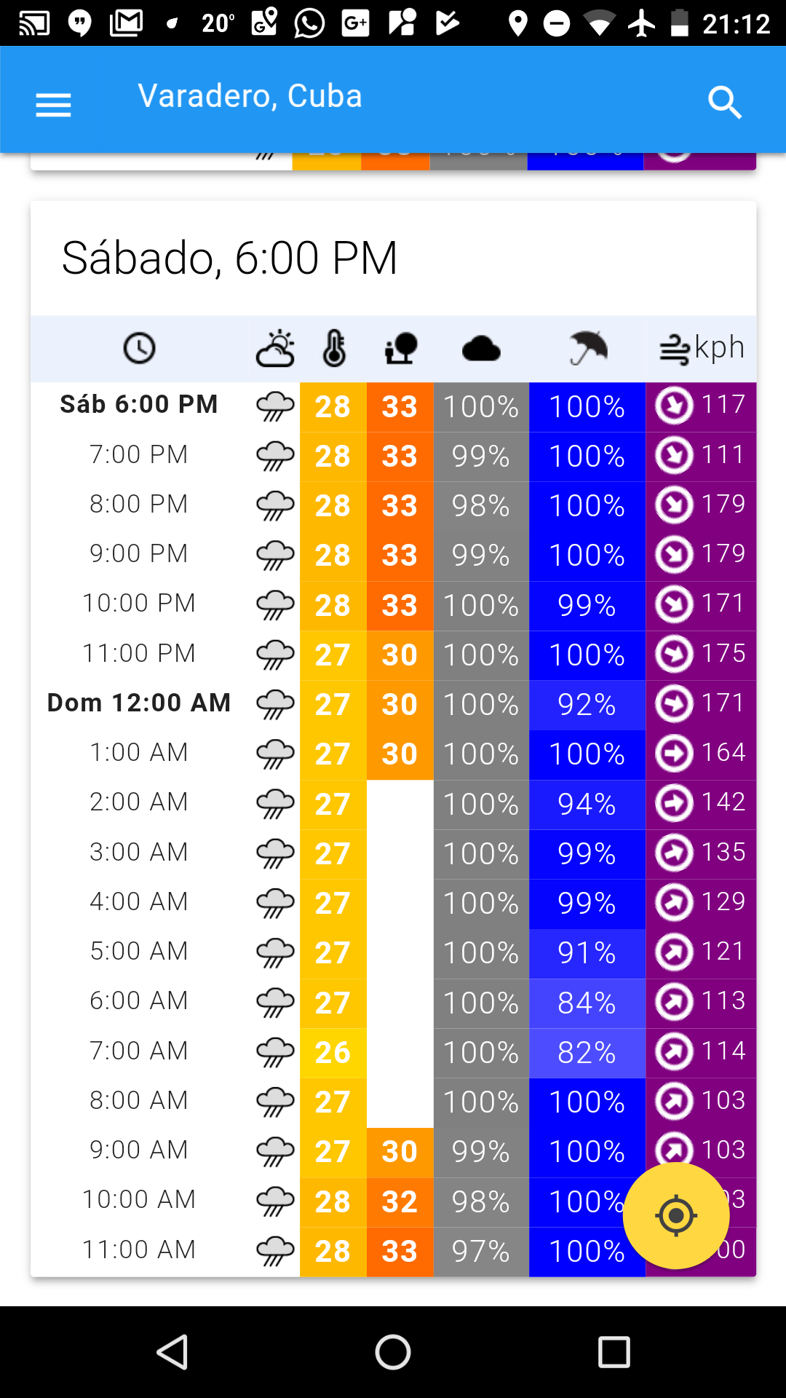Tap the search magnifier icon
Viewport: 786px width, 1398px height.
[725, 103]
